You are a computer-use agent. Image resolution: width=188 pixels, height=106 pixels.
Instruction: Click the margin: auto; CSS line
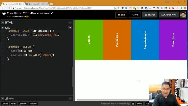(x=21, y=51)
